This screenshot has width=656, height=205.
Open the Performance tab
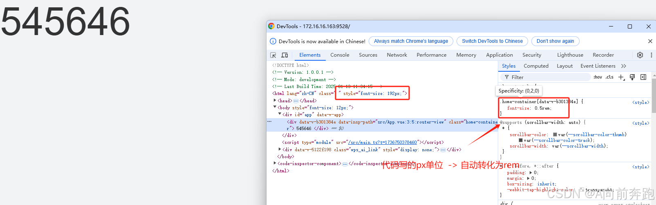click(x=432, y=55)
